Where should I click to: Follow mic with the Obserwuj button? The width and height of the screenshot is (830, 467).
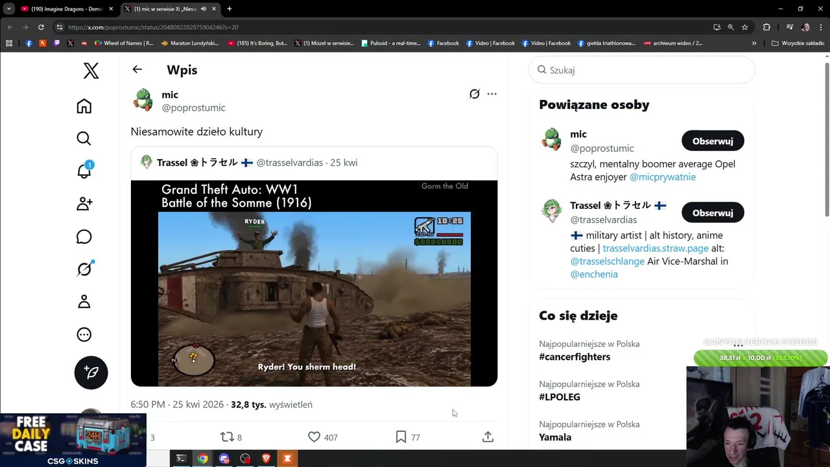click(713, 141)
